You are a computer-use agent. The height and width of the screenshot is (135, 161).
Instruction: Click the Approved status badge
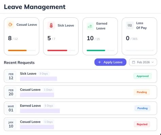tap(143, 76)
